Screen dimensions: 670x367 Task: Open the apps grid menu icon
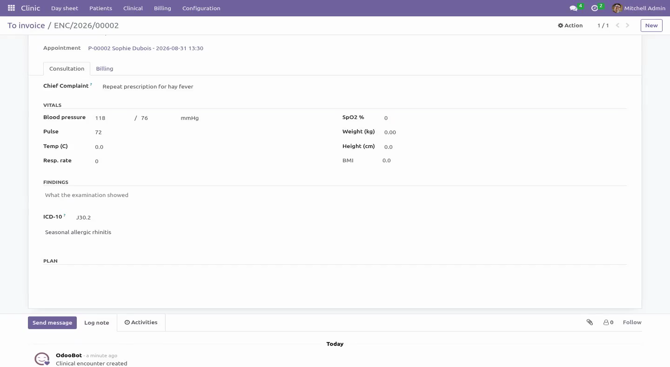(x=11, y=8)
